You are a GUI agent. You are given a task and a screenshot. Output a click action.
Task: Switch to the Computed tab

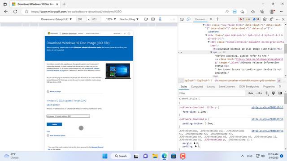197,86
